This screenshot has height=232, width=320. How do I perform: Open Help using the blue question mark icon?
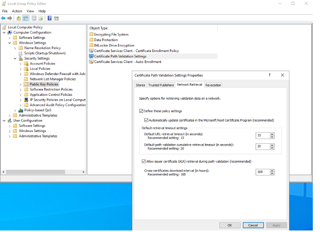click(50, 18)
